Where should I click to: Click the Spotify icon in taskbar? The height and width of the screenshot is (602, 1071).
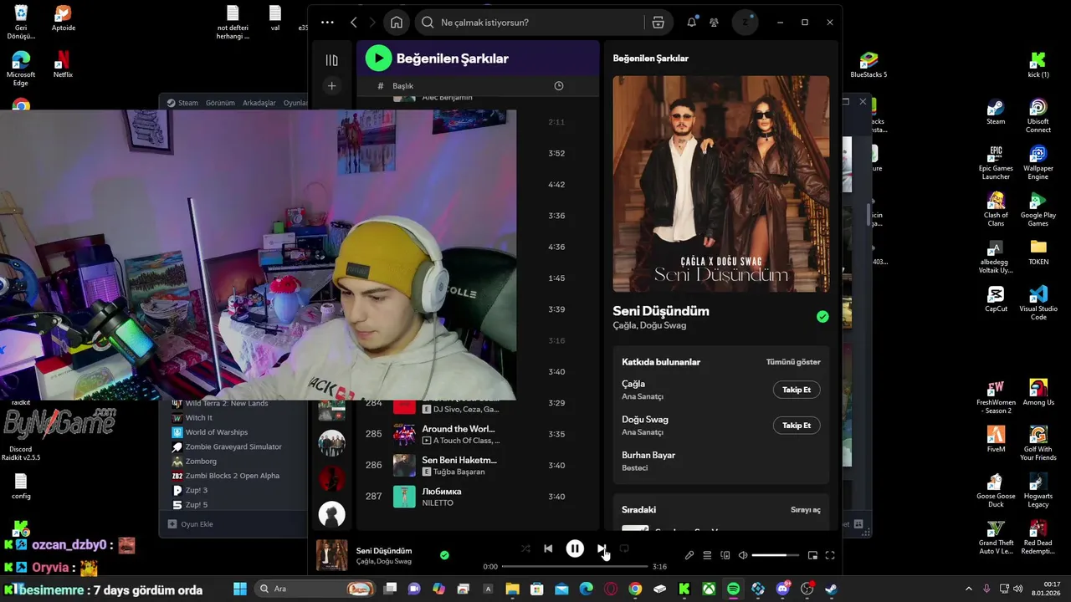734,589
